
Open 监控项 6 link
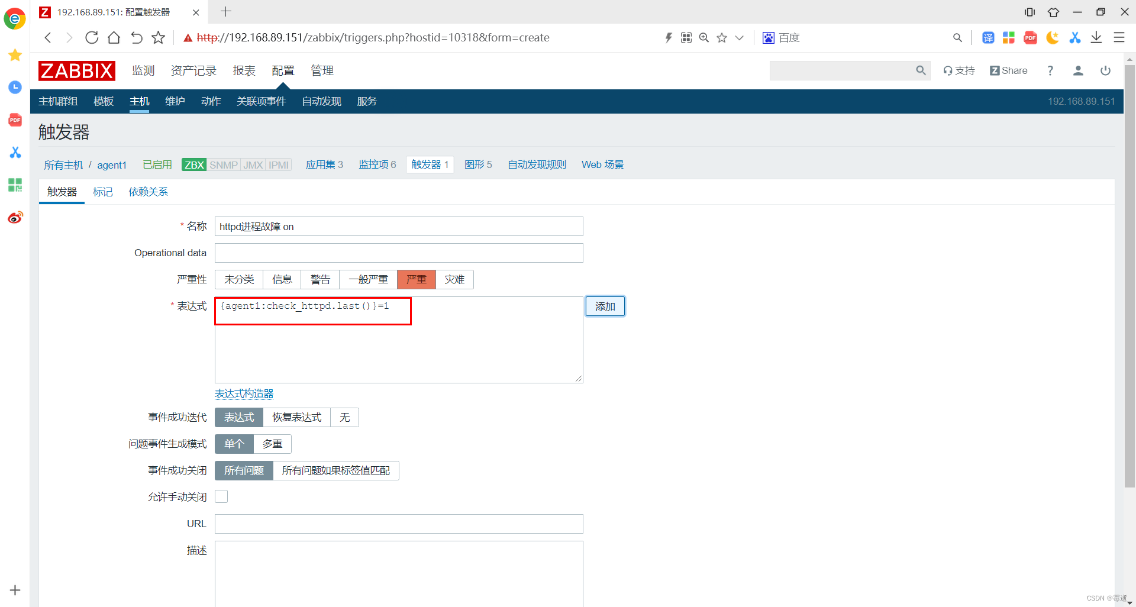click(x=377, y=164)
